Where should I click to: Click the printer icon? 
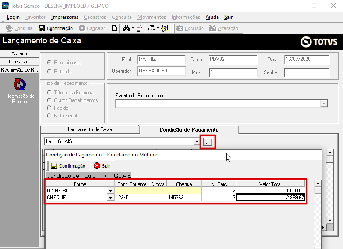(x=152, y=28)
